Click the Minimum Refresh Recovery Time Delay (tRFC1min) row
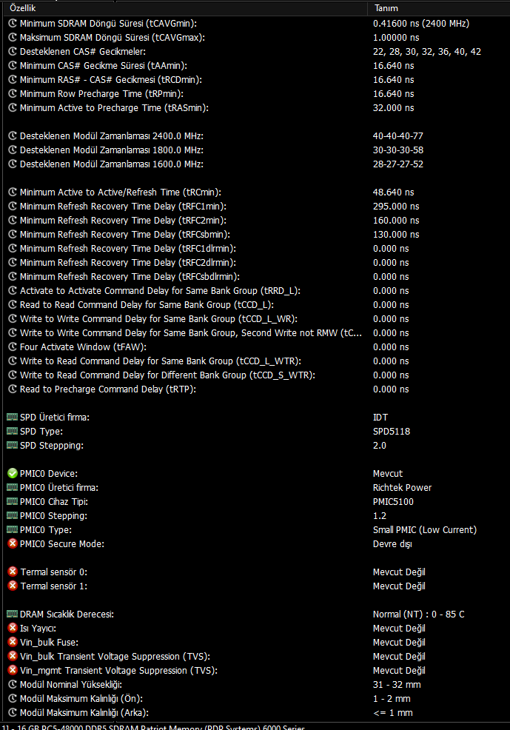The height and width of the screenshot is (730, 510). tap(255, 207)
